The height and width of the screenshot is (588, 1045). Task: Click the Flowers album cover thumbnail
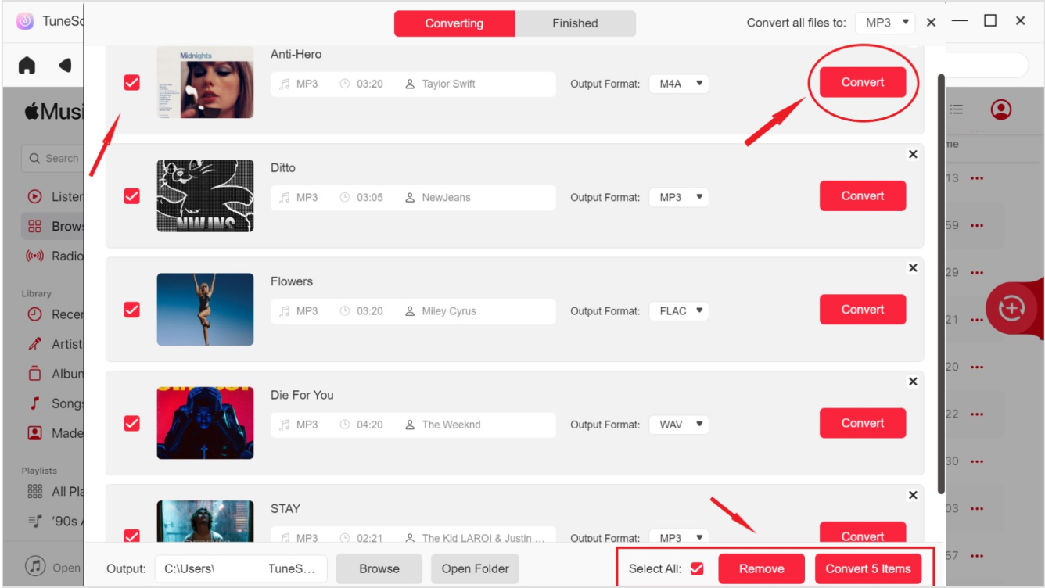click(x=205, y=309)
